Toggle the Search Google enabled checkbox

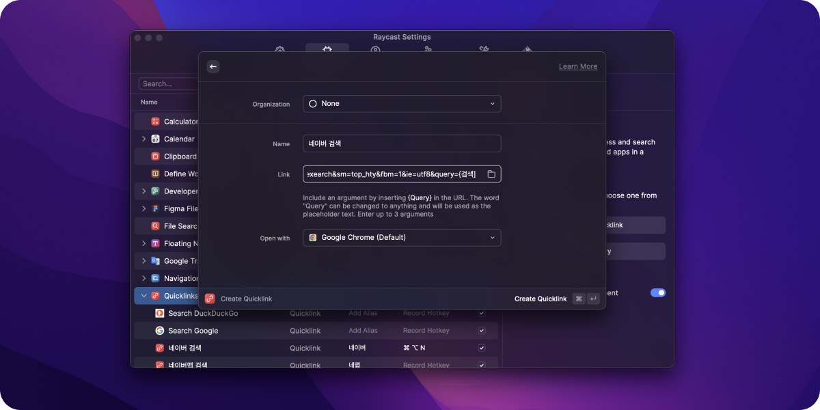coord(482,331)
